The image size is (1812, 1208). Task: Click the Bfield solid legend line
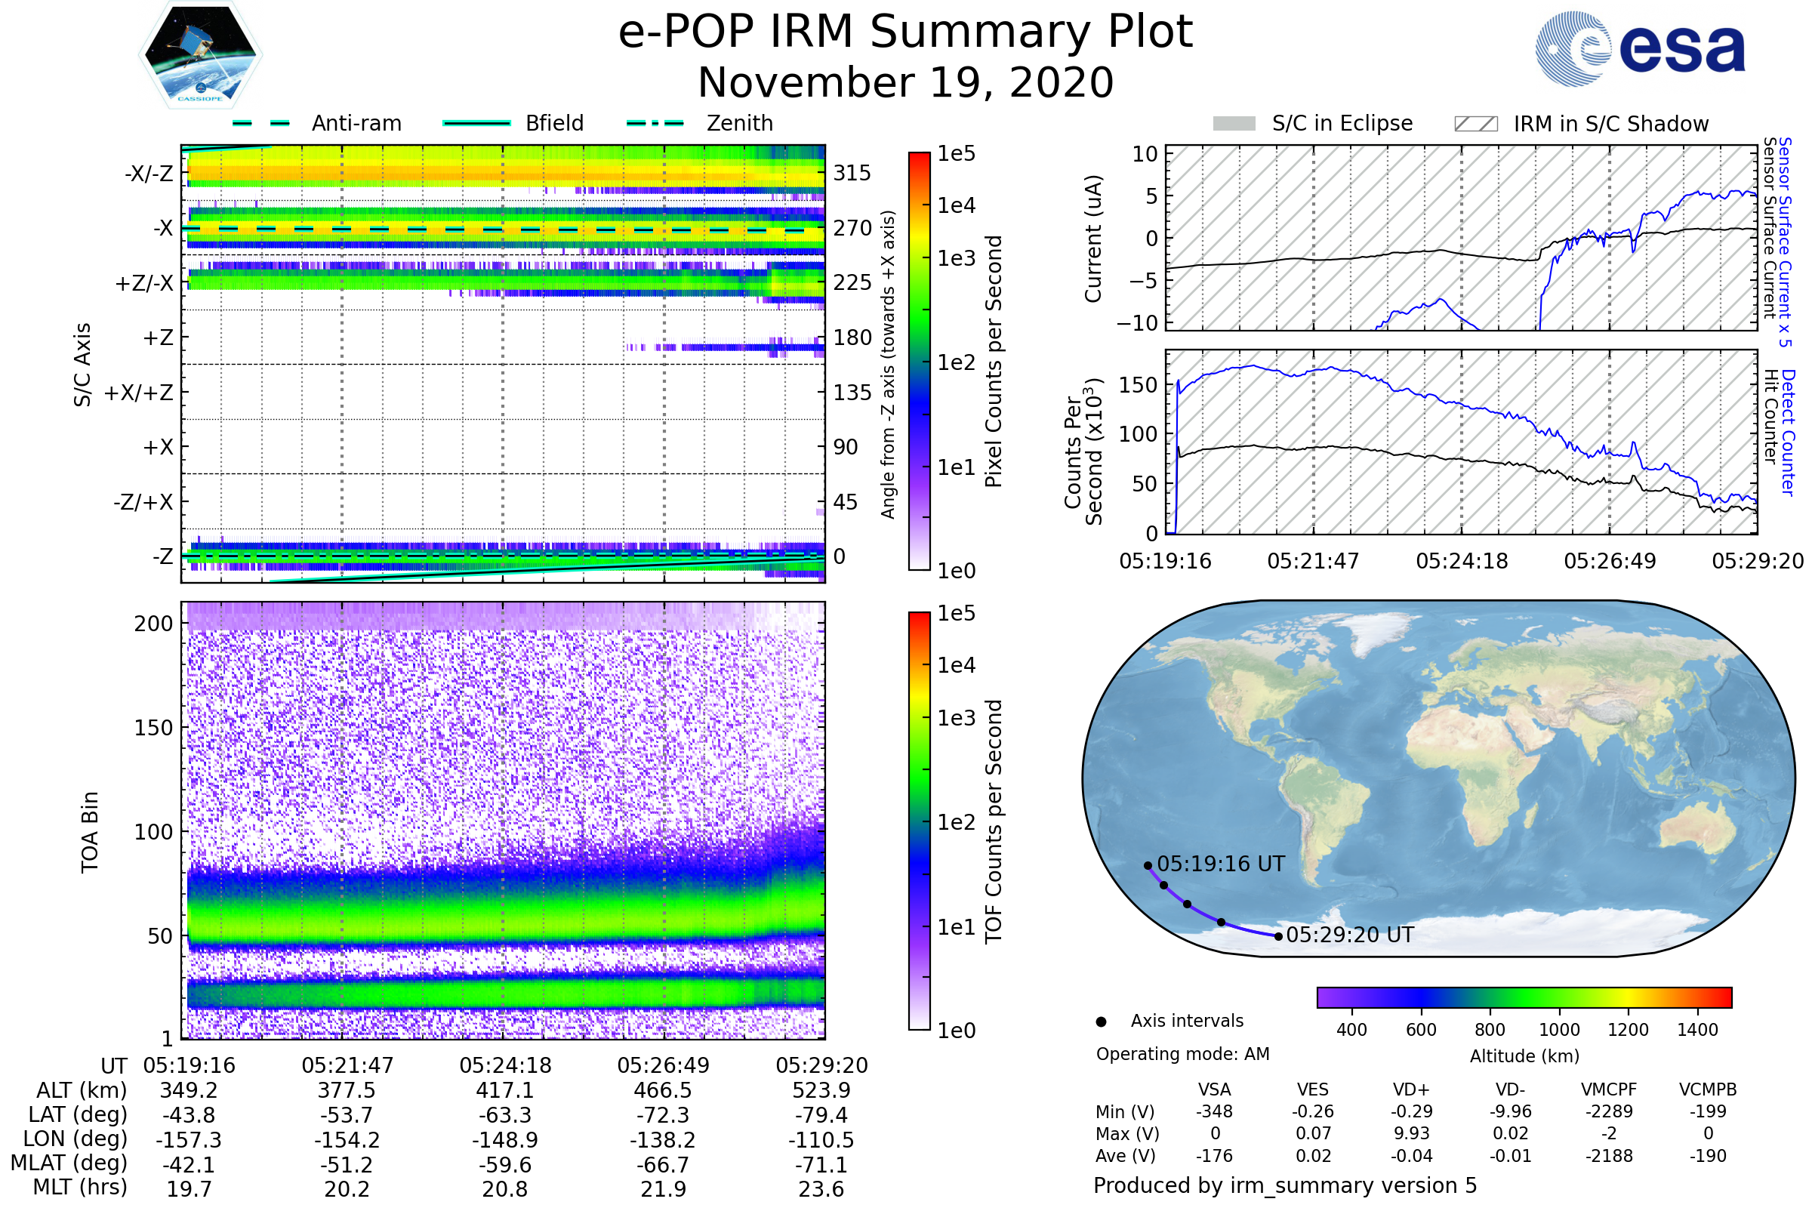(476, 123)
